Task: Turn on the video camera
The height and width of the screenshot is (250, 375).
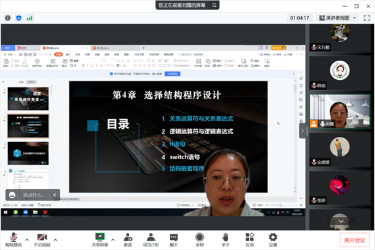Action: coord(42,240)
